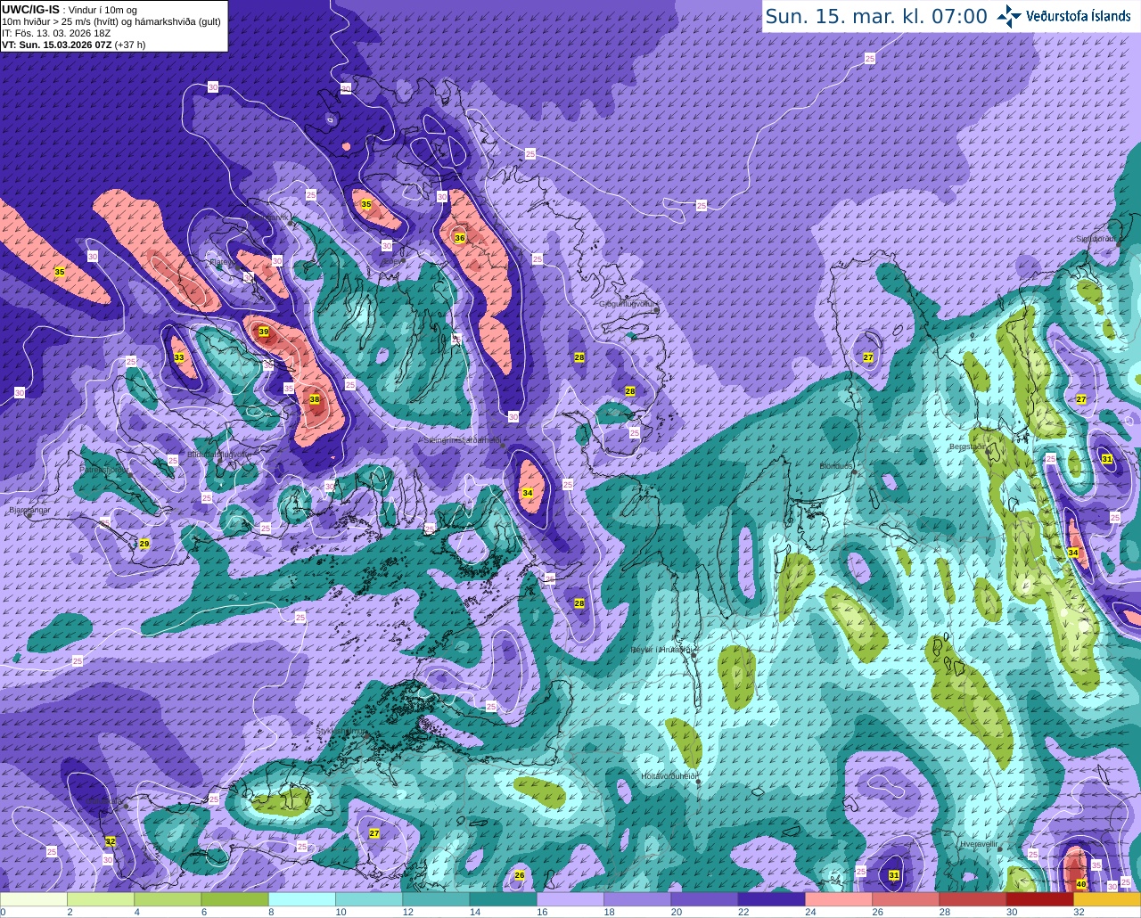Pick the 2–4 m/s light green legend swatch
The image size is (1141, 918).
(101, 899)
